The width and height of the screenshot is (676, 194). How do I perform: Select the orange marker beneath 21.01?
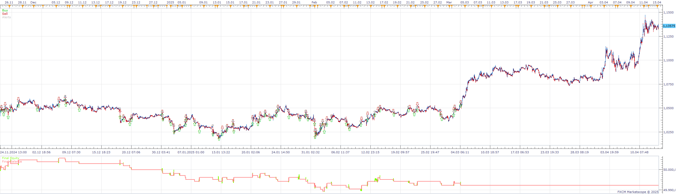coord(256,7)
